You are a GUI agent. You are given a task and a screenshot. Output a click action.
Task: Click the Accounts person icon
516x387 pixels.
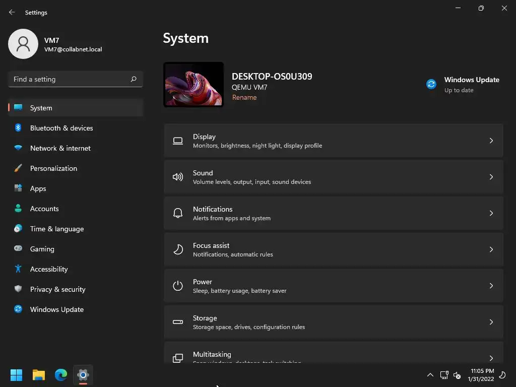coord(18,208)
